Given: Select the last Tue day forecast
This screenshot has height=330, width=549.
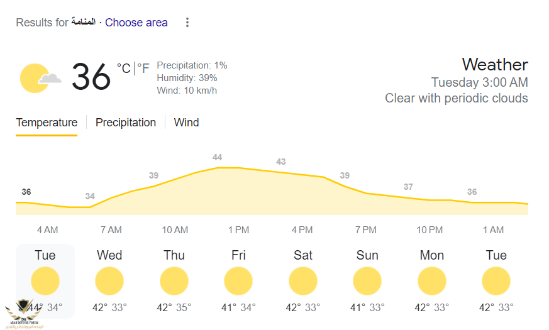Looking at the screenshot, I should click(x=496, y=280).
